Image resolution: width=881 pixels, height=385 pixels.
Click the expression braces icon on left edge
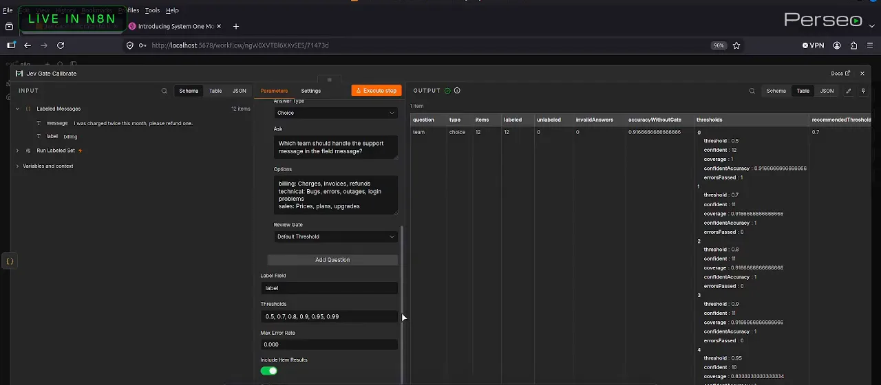pyautogui.click(x=10, y=261)
